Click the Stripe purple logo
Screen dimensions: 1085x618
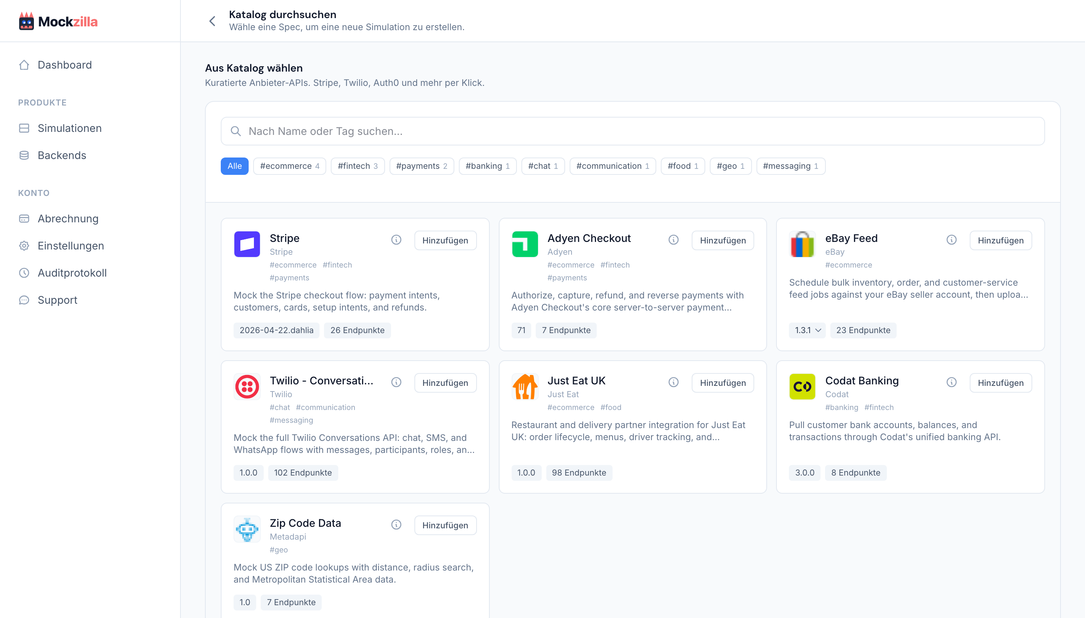[x=247, y=244]
